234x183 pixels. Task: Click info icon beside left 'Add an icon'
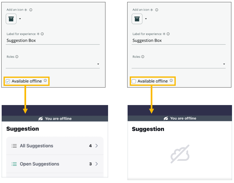(31, 10)
